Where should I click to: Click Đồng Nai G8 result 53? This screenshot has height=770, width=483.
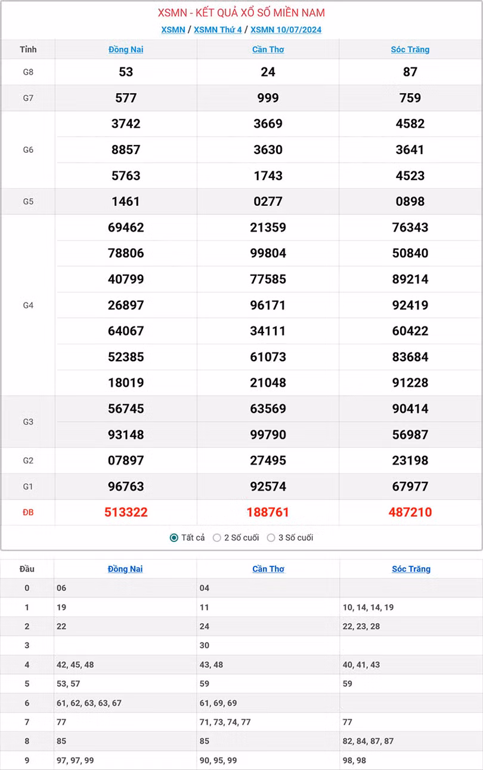pos(126,72)
